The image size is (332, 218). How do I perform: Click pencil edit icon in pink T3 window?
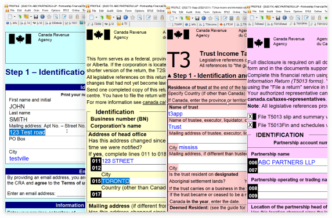point(225,19)
